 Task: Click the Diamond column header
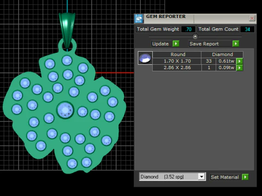222,54
